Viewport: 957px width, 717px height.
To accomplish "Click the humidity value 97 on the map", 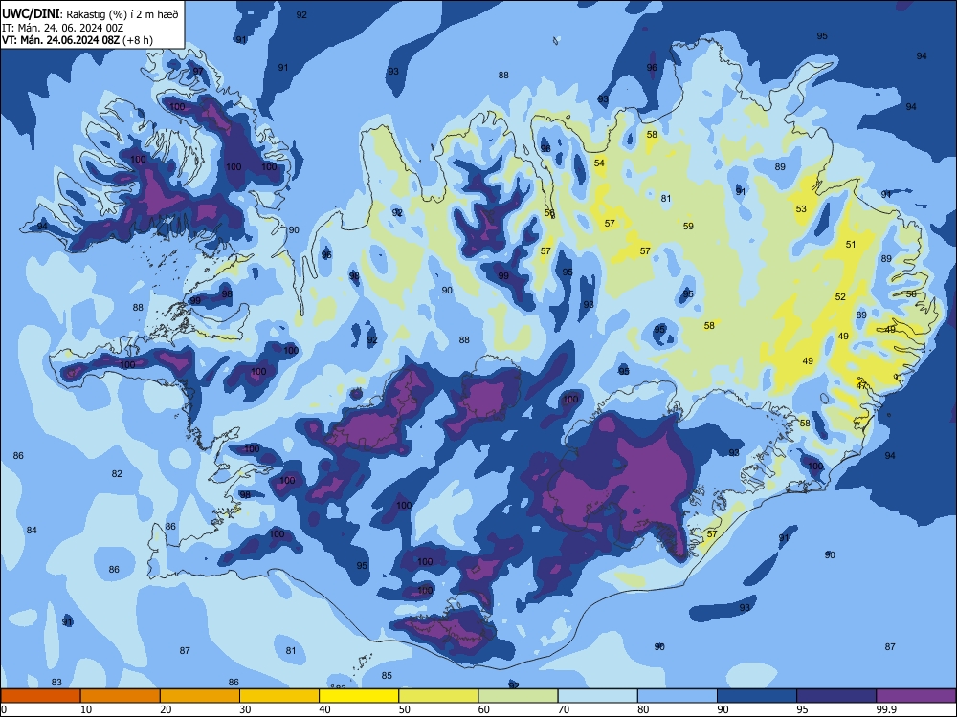I will (198, 72).
